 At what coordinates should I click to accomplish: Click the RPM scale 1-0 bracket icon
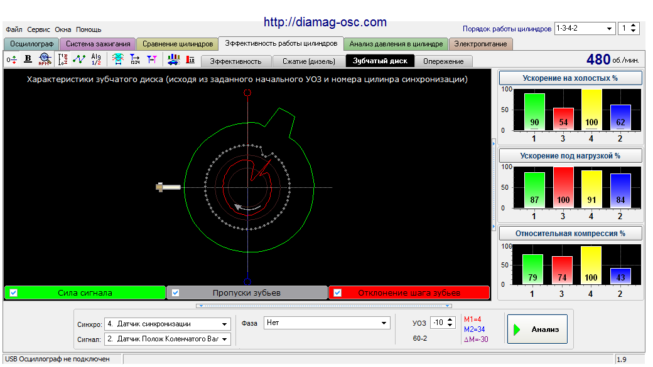[x=62, y=59]
